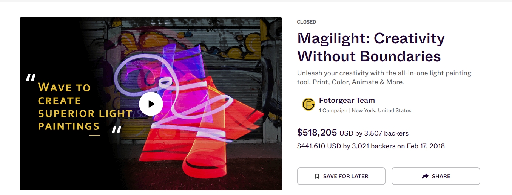Click the bookmark icon in Save for Later
The image size is (512, 195).
click(x=317, y=176)
